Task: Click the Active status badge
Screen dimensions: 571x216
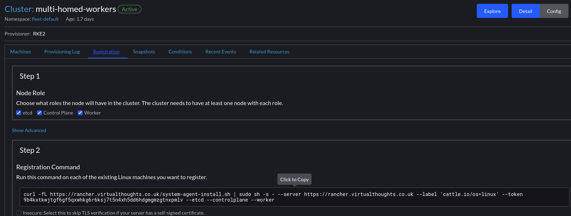Action: point(129,9)
